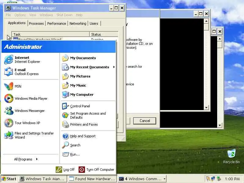
Task: Open Help menu in Task Manager
Action: 79,15
